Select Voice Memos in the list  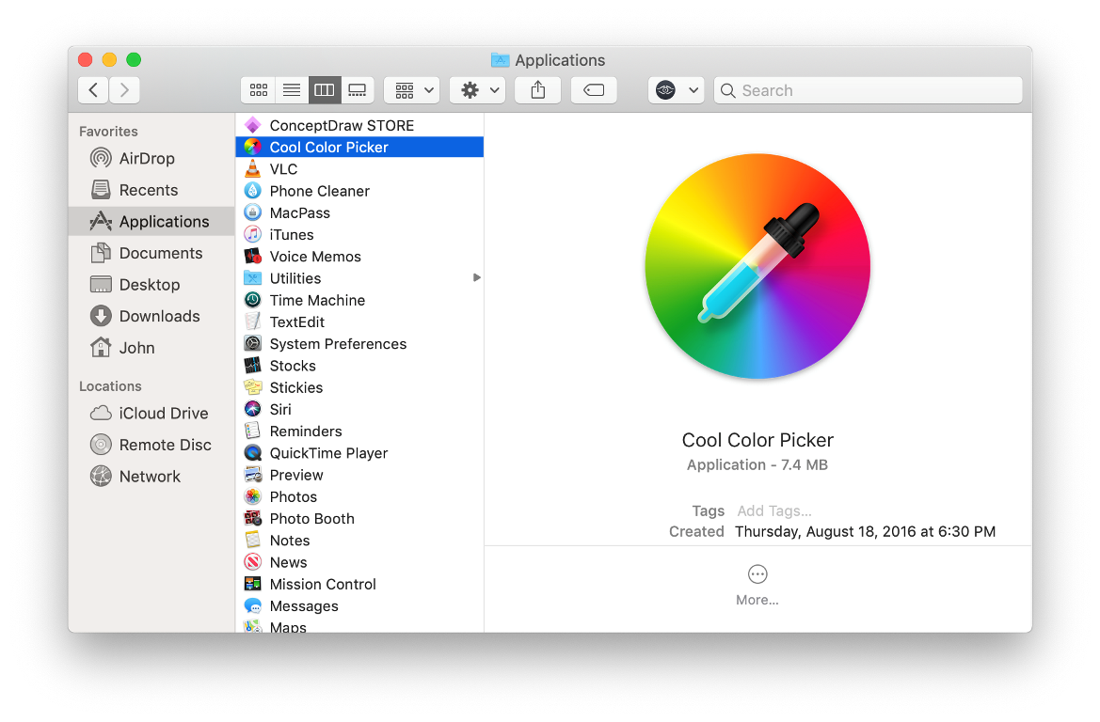(359, 257)
